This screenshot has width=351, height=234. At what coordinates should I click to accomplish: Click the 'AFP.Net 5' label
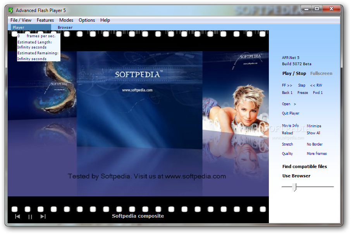pyautogui.click(x=291, y=57)
